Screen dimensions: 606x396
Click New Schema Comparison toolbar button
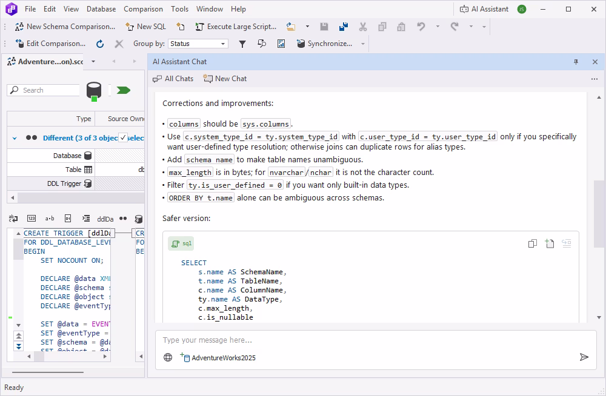[x=65, y=27]
